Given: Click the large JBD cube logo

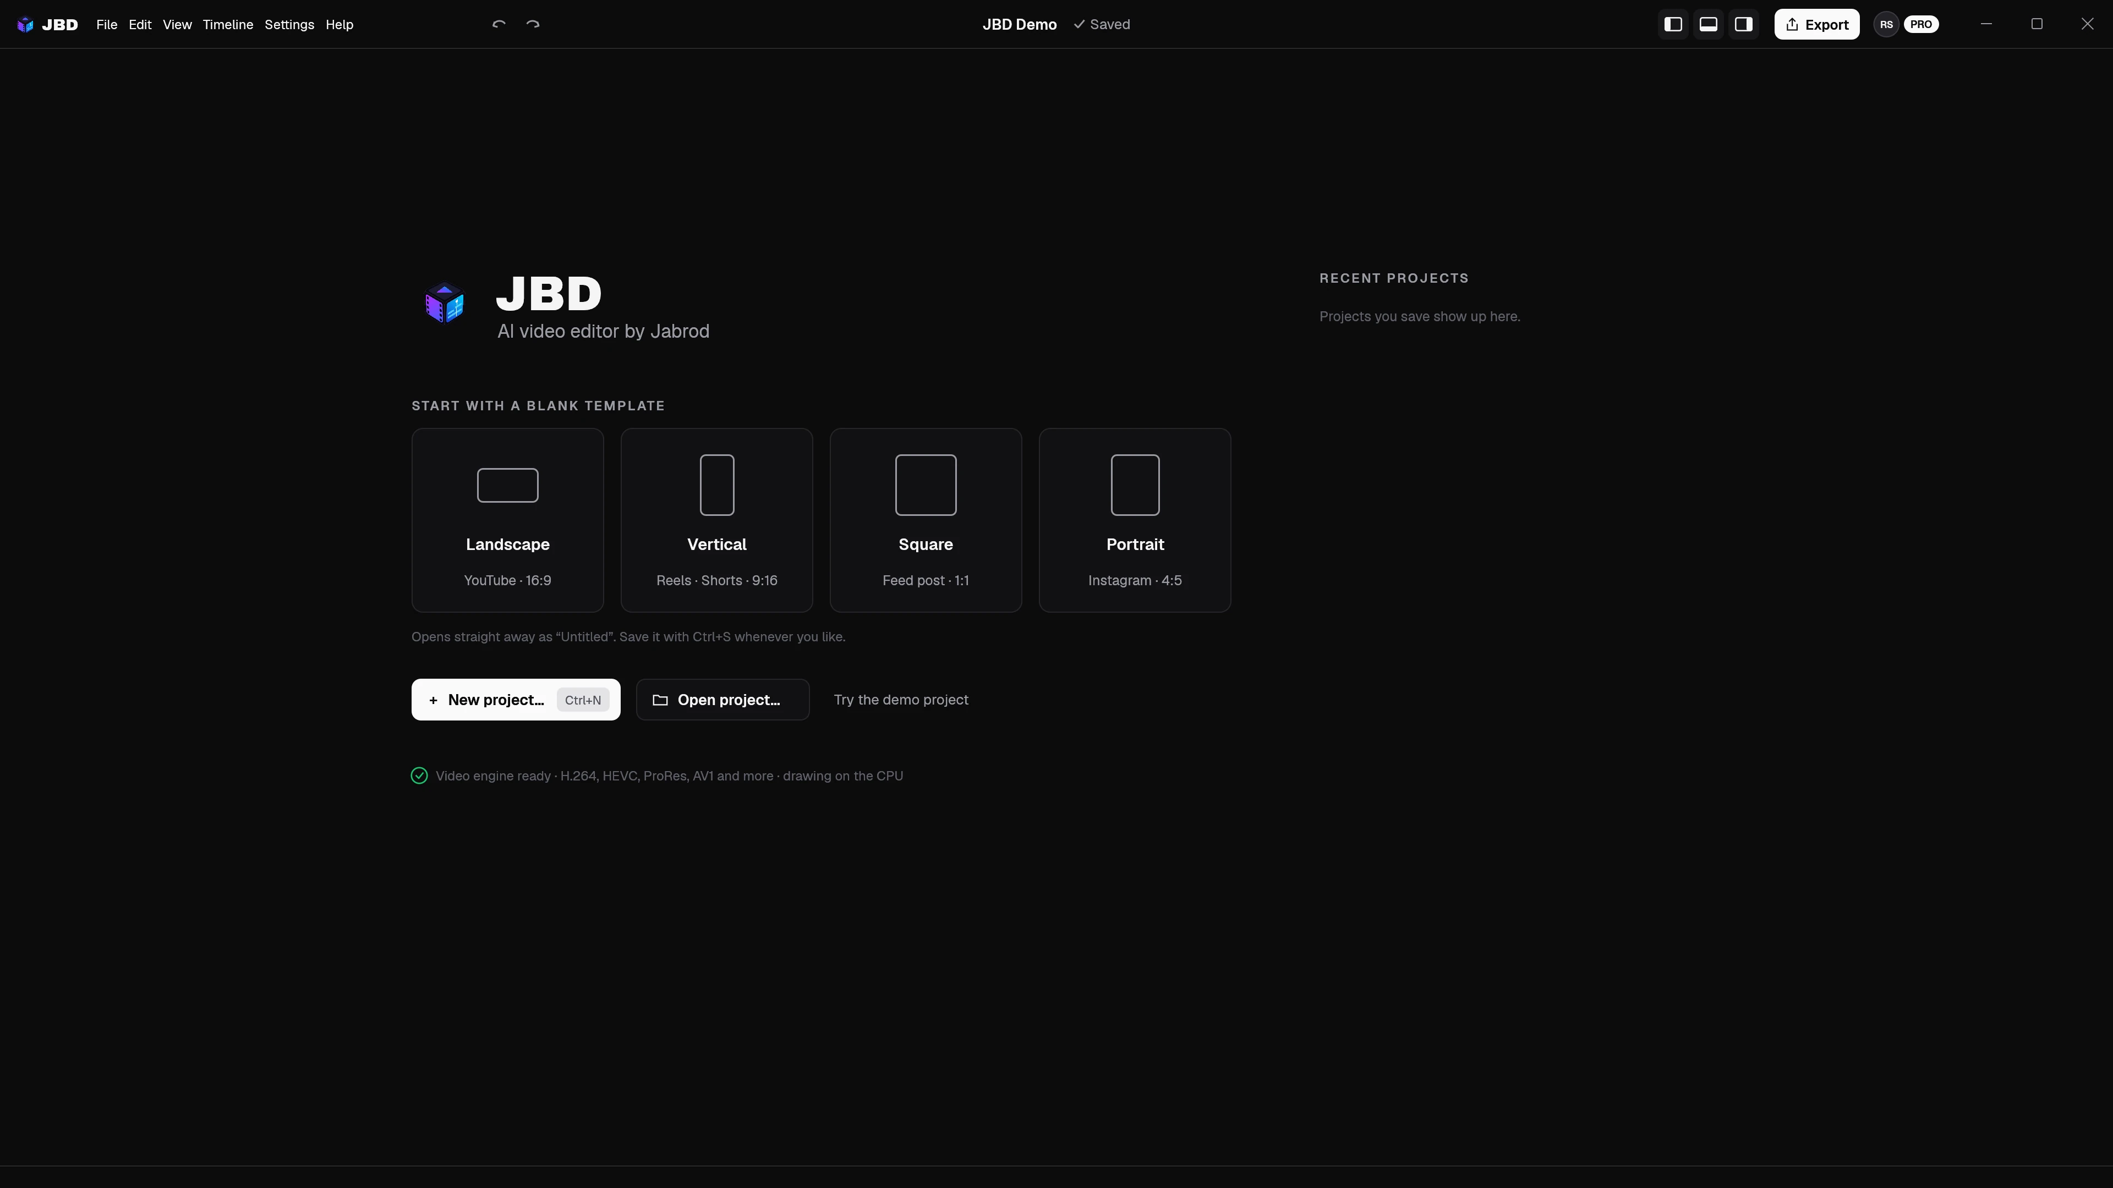Looking at the screenshot, I should point(445,304).
